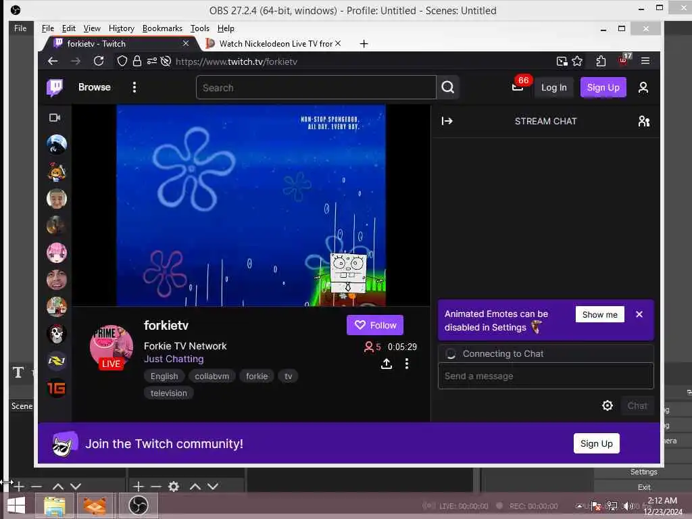
Task: Click the Send a message chat box
Action: pos(545,376)
